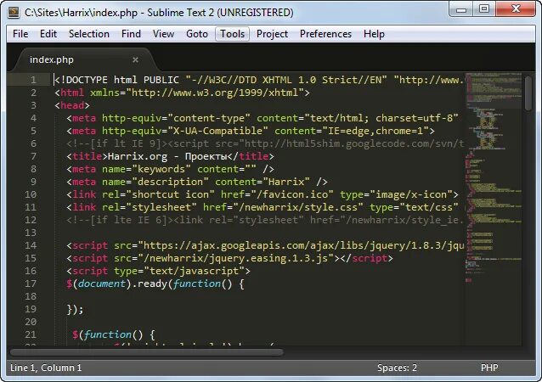Click line number 13 in gutter
The height and width of the screenshot is (382, 542).
pos(31,233)
